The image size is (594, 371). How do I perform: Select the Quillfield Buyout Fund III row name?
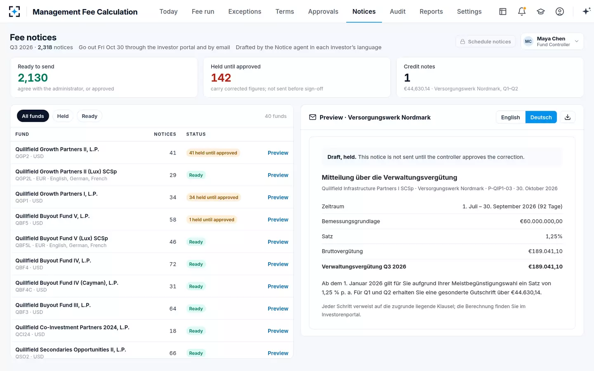coord(53,305)
